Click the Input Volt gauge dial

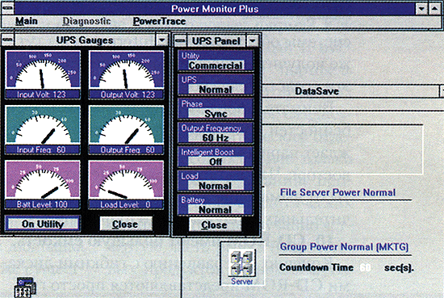pos(43,70)
